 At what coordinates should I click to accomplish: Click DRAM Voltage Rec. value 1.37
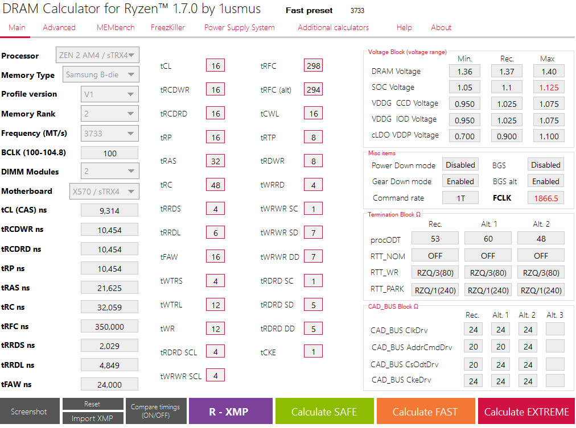pos(507,71)
